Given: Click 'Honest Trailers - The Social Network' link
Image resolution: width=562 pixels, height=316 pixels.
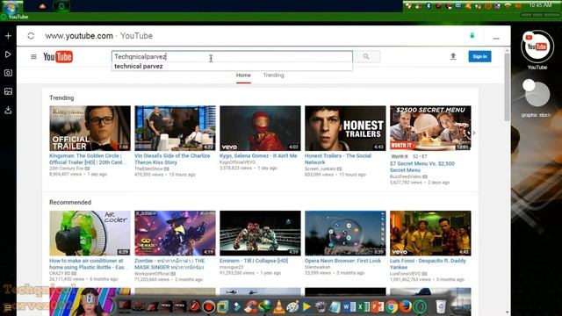Looking at the screenshot, I should pyautogui.click(x=338, y=159).
